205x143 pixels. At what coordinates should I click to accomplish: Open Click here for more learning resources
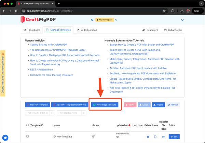coord(52,75)
